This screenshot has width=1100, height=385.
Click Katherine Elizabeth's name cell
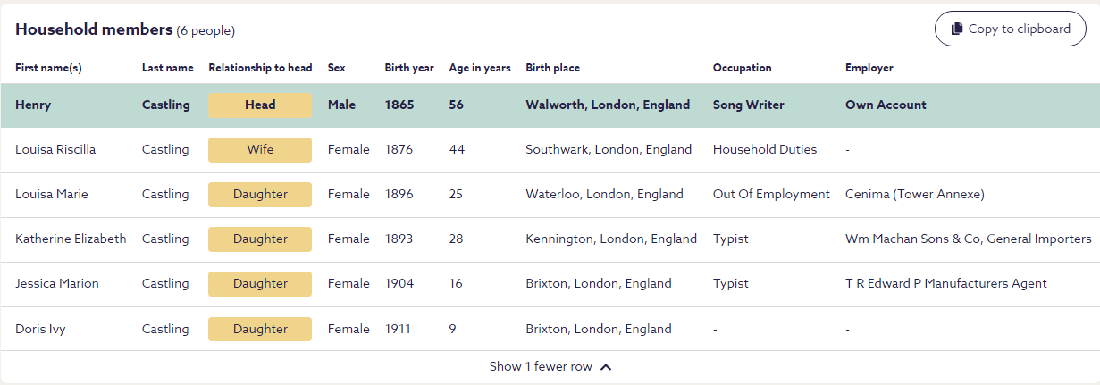[x=71, y=239]
